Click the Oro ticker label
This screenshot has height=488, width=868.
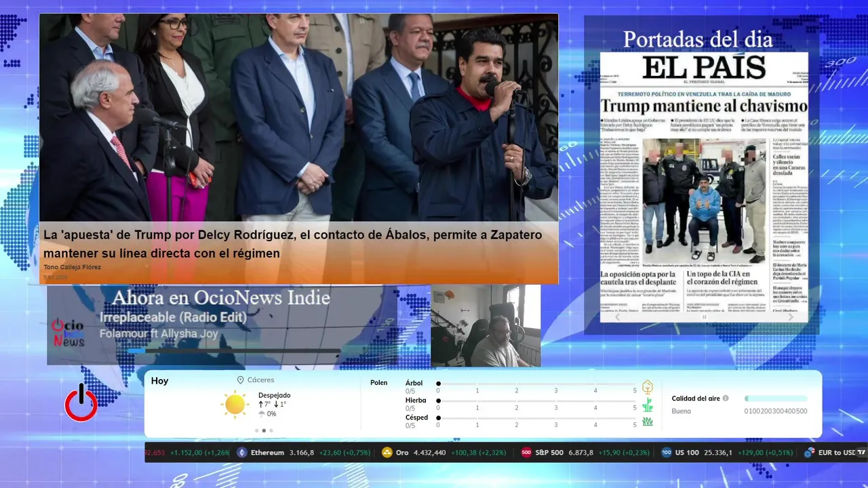[x=402, y=453]
